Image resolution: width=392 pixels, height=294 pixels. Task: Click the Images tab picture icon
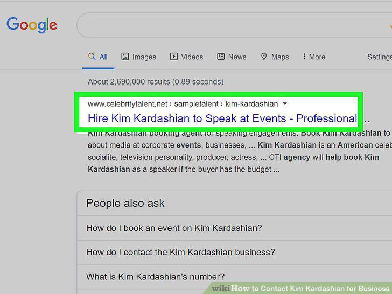(125, 57)
